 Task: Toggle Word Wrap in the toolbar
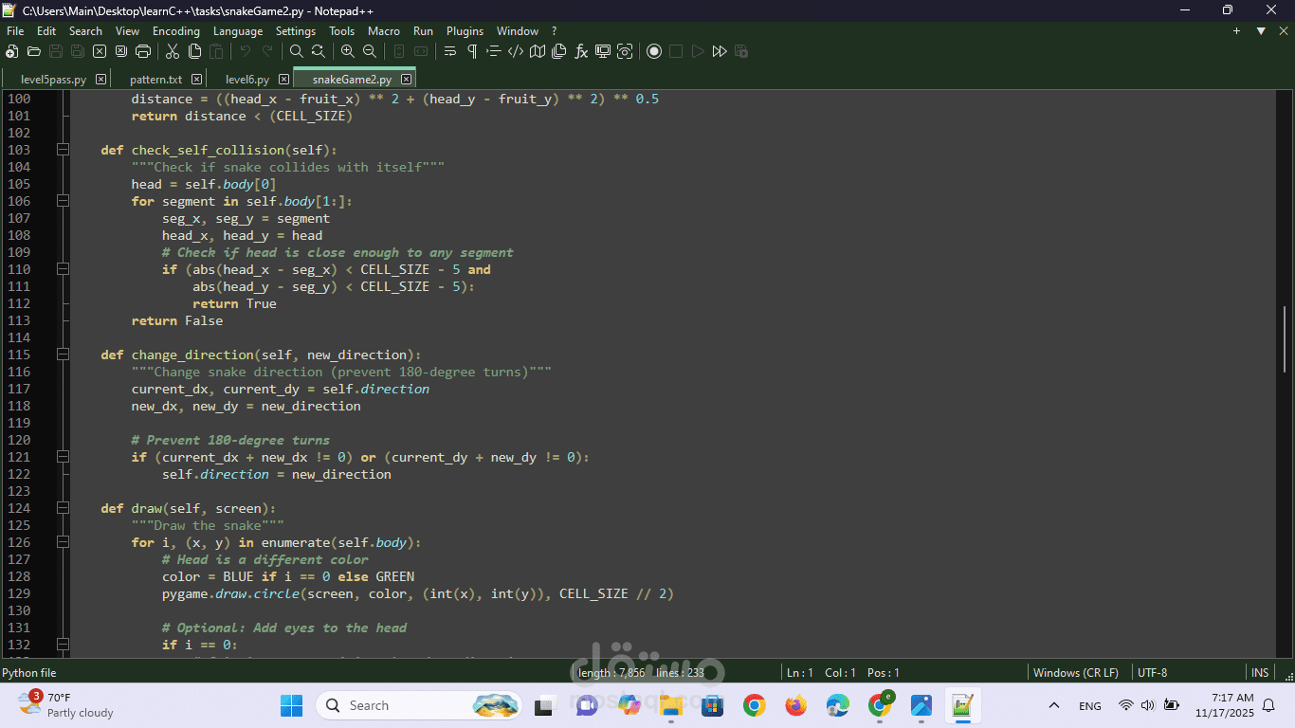coord(450,51)
